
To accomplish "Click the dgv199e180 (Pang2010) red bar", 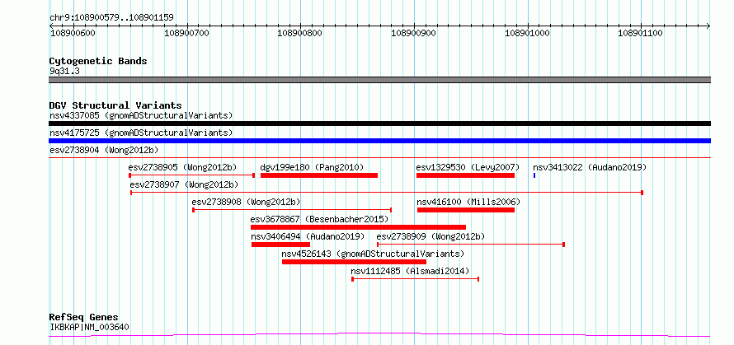I will [x=319, y=175].
